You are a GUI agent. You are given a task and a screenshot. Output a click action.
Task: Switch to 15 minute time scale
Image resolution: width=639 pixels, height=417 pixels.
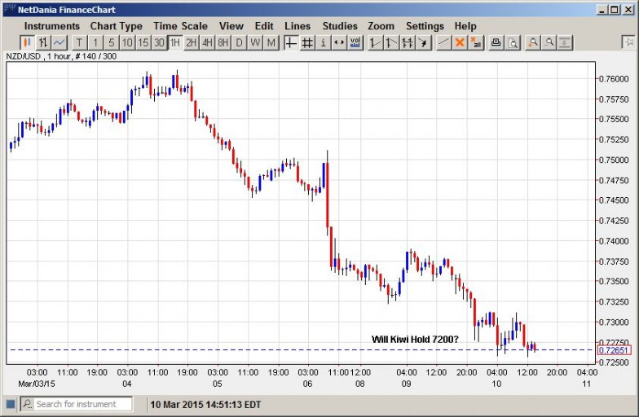tap(143, 42)
